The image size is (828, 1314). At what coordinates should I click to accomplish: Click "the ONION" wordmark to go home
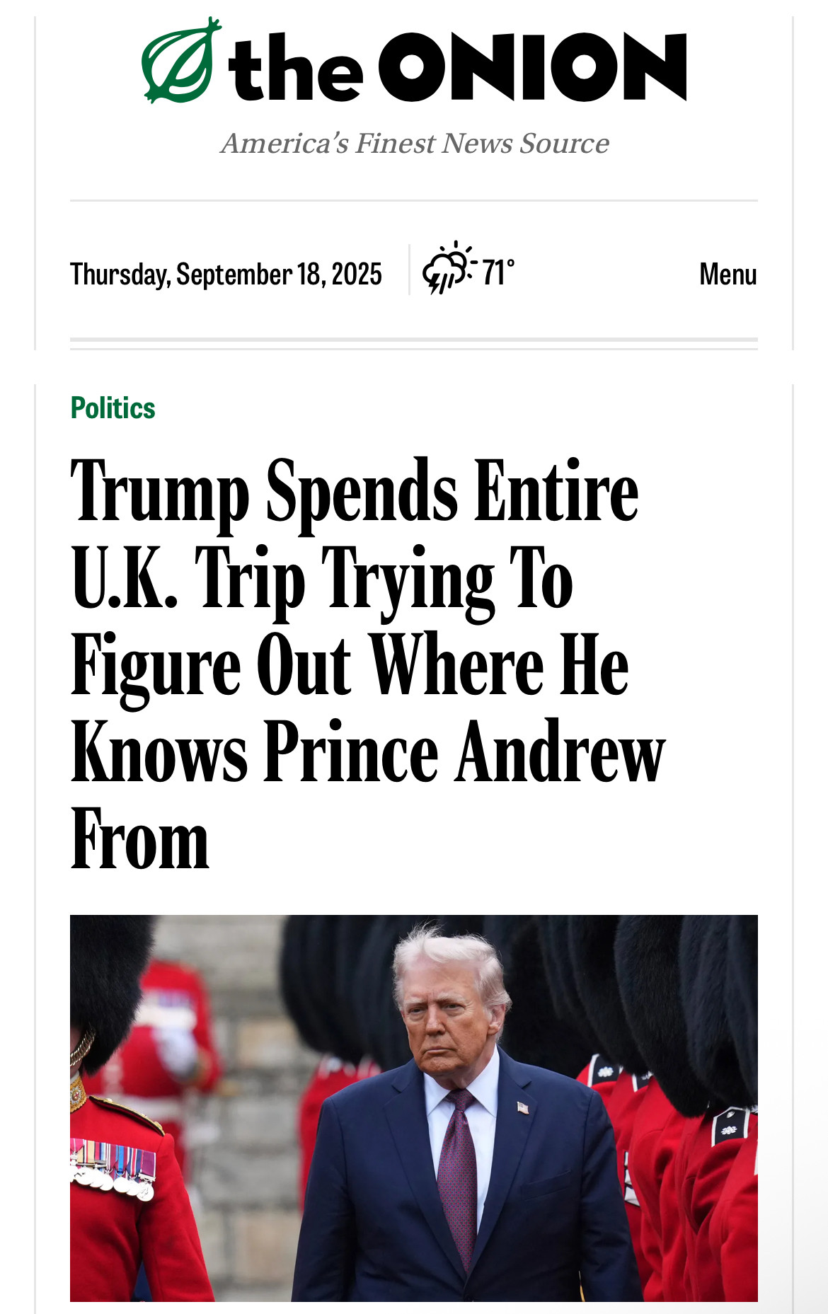point(457,67)
